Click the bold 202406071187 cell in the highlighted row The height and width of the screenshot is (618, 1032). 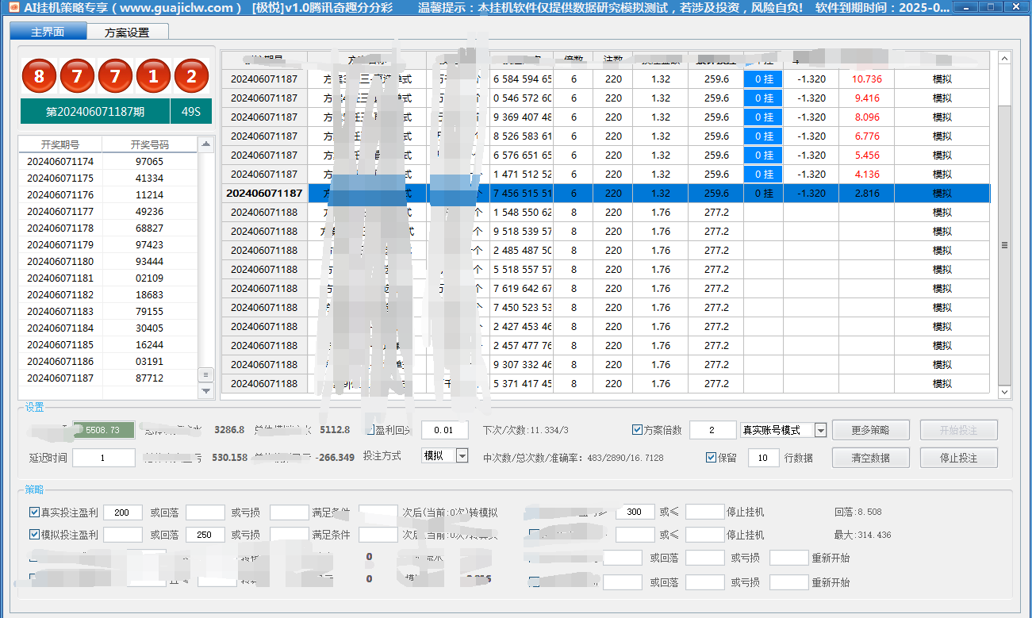(264, 194)
